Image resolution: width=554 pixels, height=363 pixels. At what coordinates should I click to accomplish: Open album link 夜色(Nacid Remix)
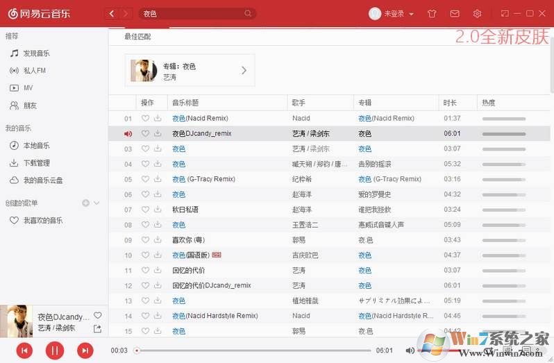pos(386,118)
